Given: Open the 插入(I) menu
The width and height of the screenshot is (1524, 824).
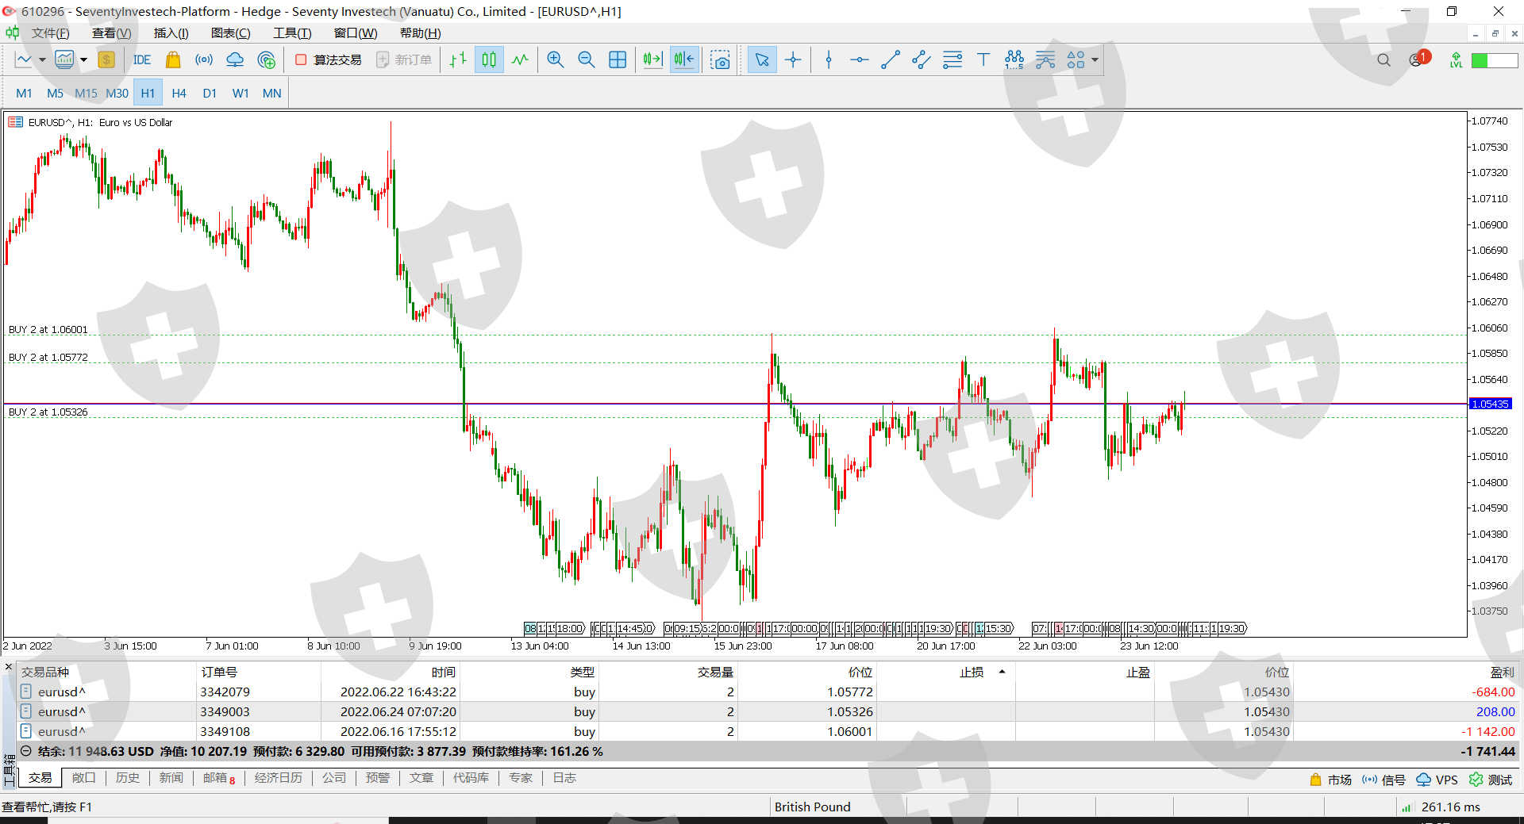Looking at the screenshot, I should [171, 33].
